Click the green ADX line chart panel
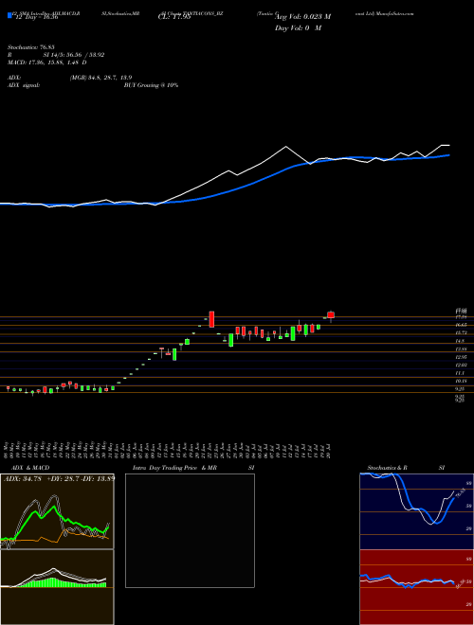Viewport: 474px width, 625px height. (57, 511)
